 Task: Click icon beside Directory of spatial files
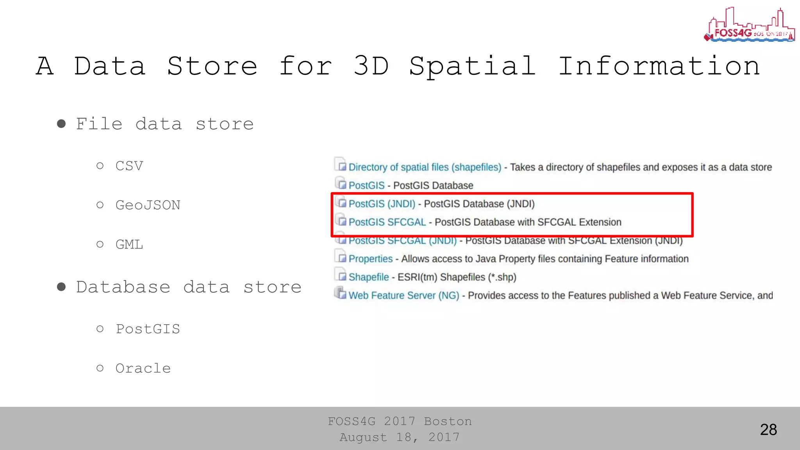340,165
